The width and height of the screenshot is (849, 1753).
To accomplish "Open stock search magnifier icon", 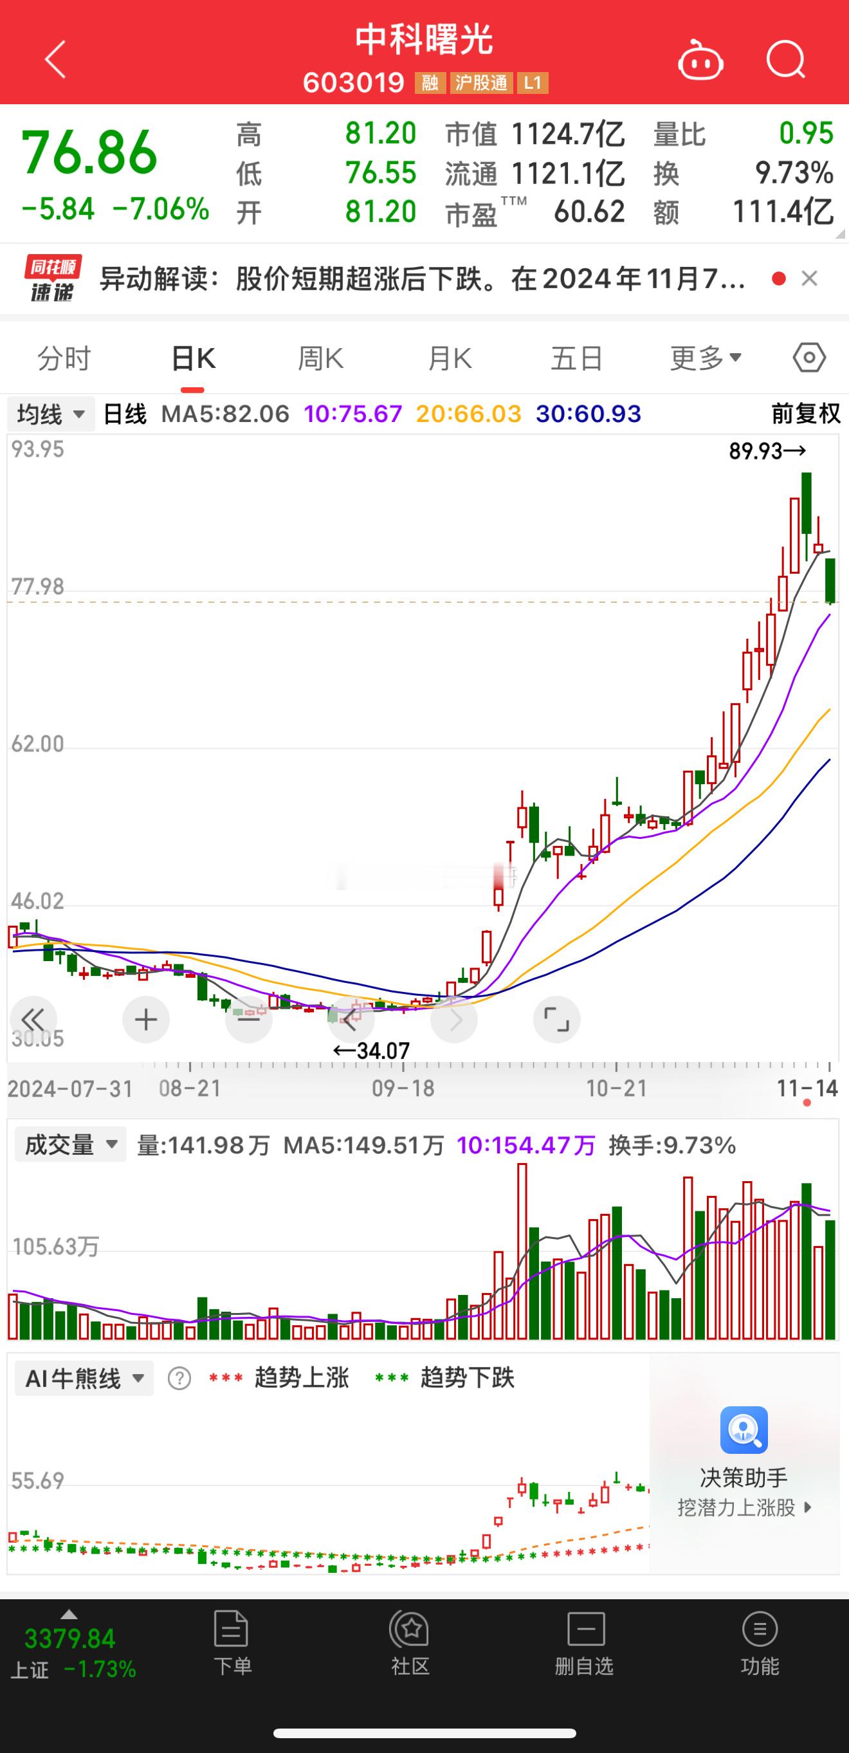I will 786,60.
